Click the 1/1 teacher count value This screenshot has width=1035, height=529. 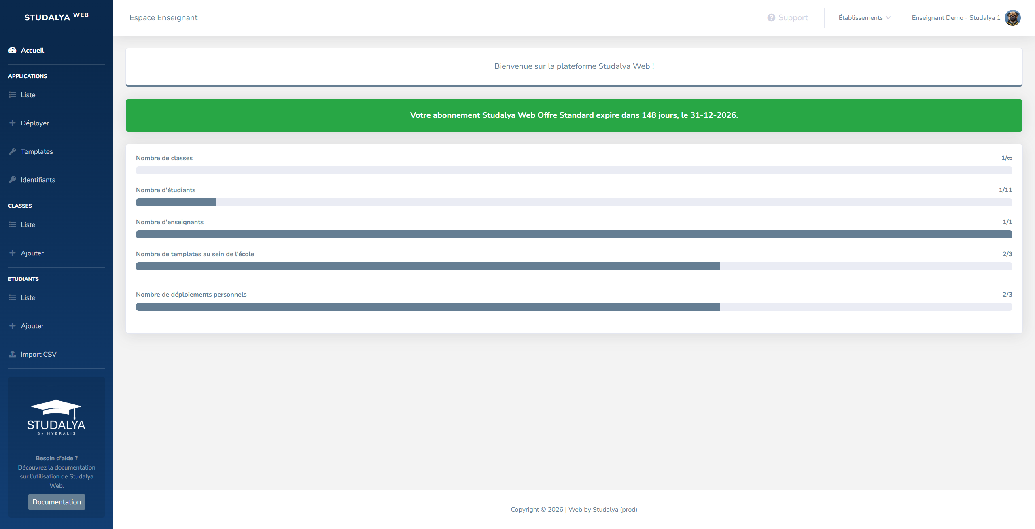coord(1007,222)
